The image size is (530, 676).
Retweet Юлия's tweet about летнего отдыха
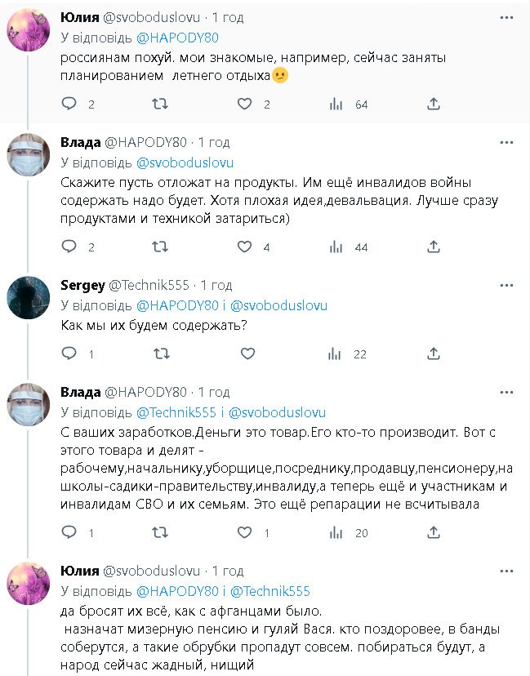coord(162,104)
